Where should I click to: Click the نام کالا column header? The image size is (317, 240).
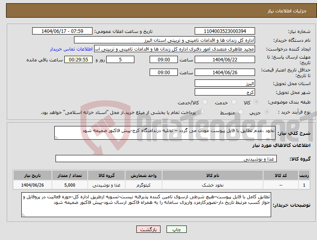212,175
